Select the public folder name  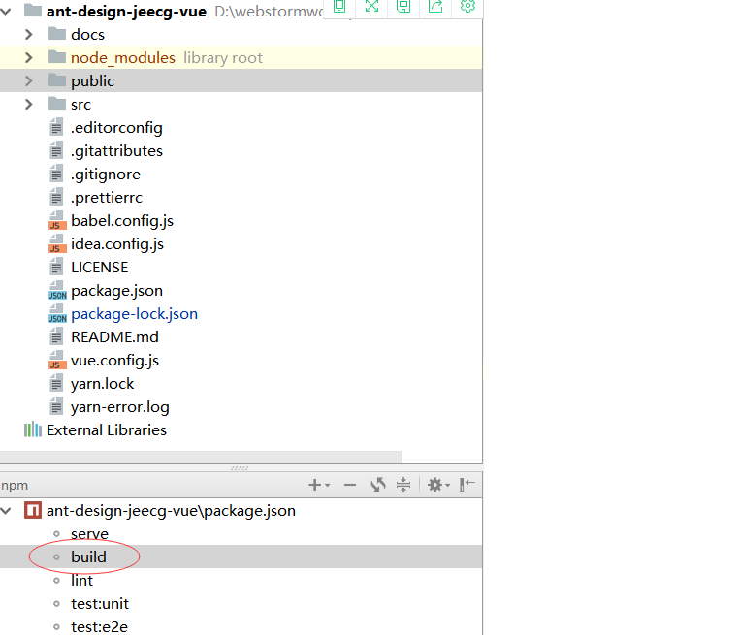point(92,81)
